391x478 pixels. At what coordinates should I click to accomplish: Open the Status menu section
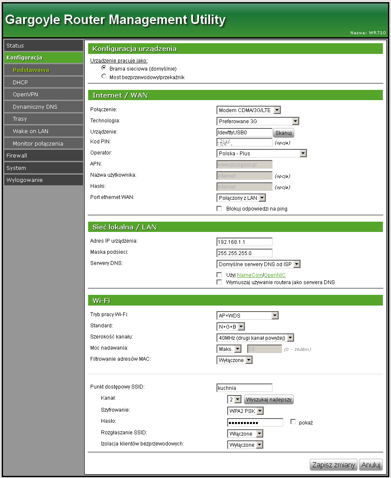click(x=43, y=45)
